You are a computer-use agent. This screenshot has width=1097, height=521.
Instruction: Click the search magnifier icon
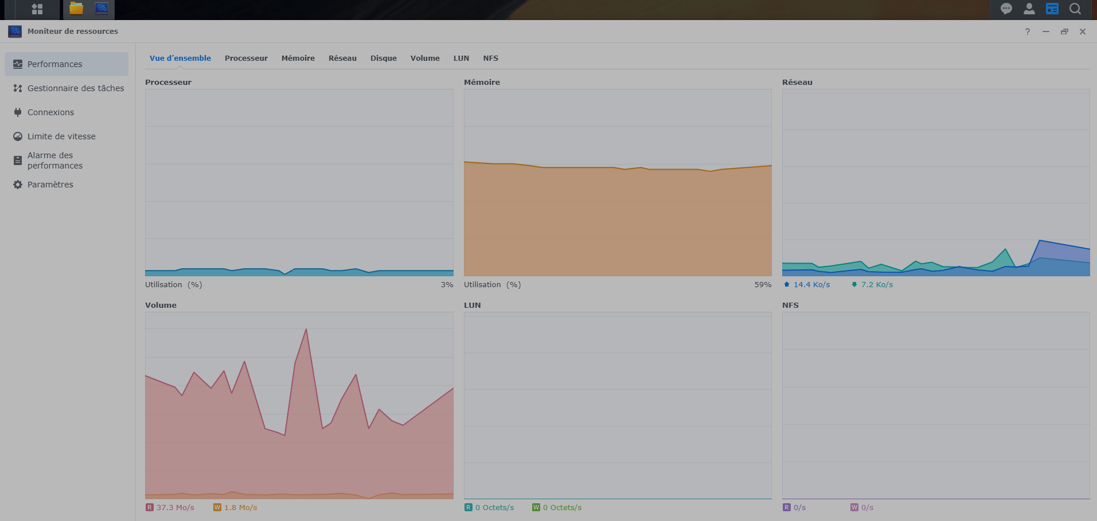pyautogui.click(x=1075, y=9)
